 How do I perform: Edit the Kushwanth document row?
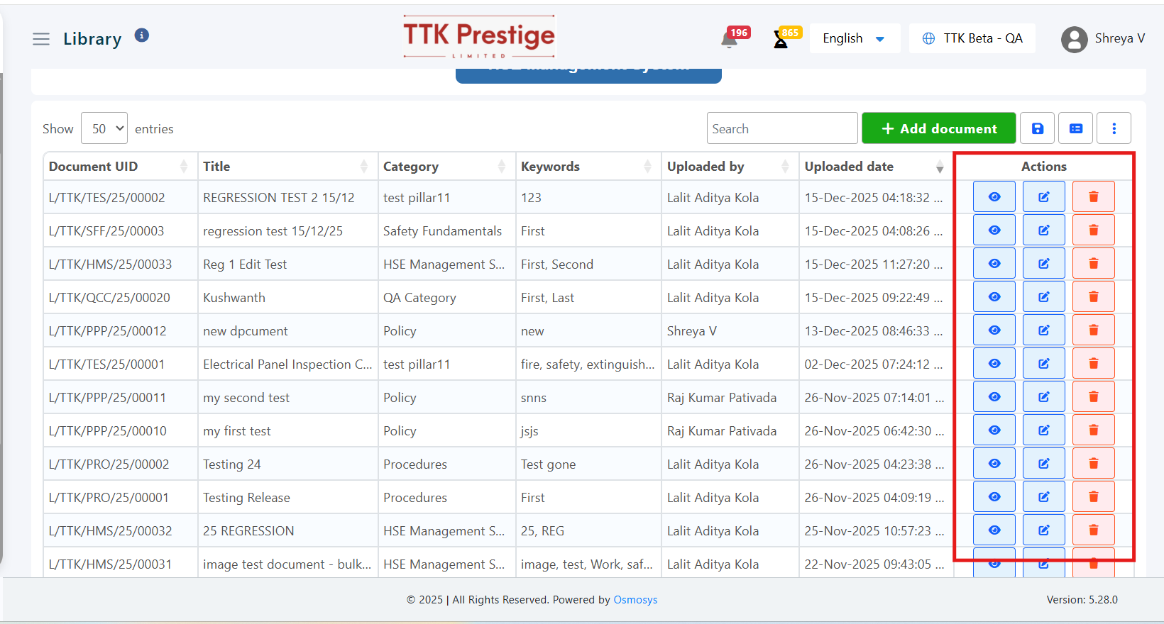(1043, 297)
